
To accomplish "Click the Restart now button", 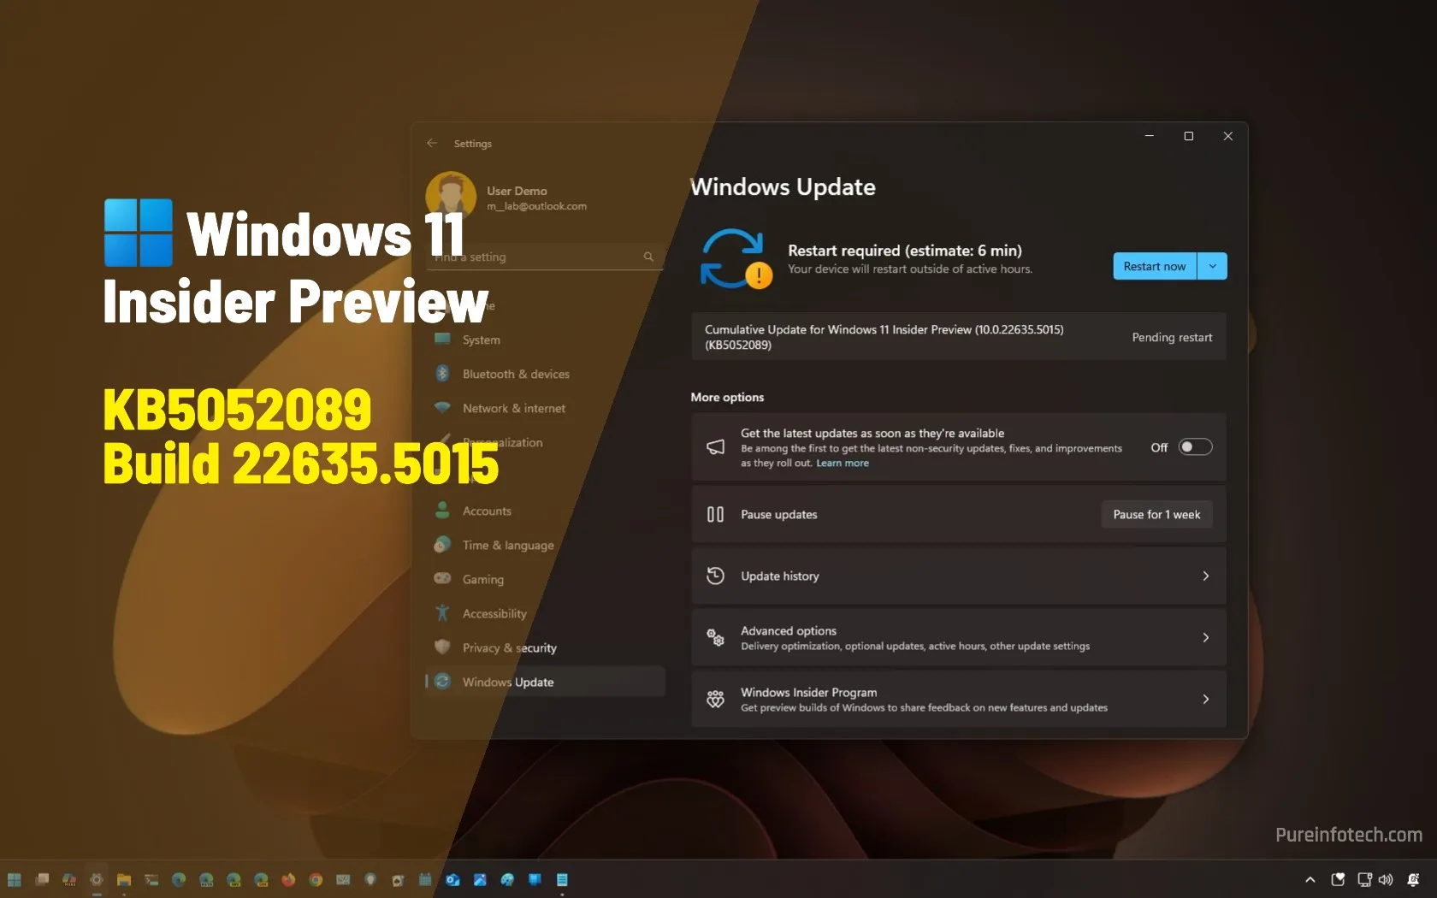I will [1154, 266].
